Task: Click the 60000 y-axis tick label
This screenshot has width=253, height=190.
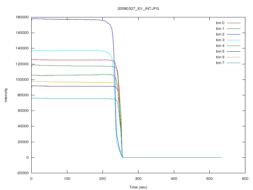Action: tap(23, 111)
